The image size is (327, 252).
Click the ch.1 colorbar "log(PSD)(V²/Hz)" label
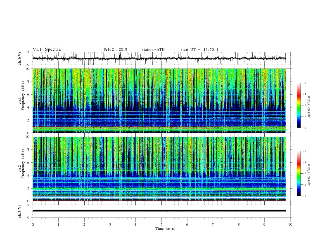[x=309, y=107]
